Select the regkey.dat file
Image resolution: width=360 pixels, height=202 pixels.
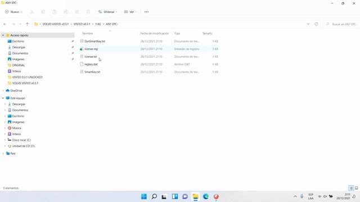click(x=91, y=65)
